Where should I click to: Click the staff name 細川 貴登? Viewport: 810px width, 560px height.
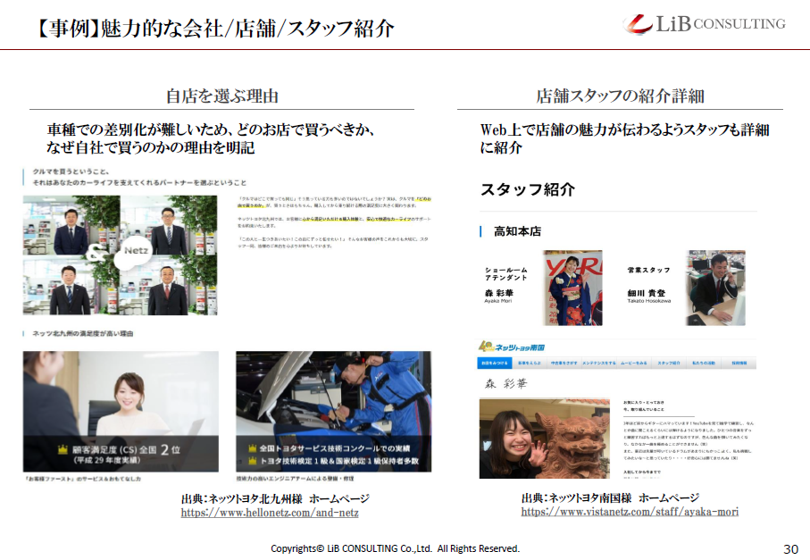pyautogui.click(x=647, y=293)
